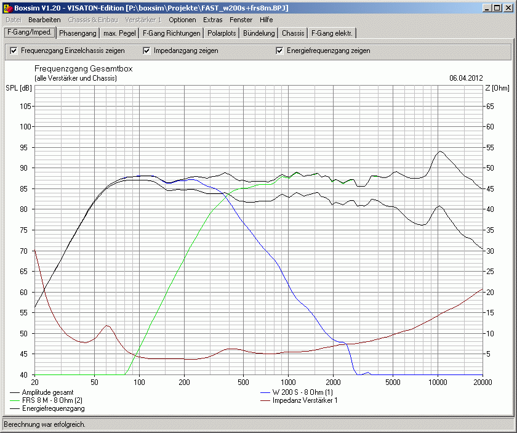
Task: Click the 'F-Gang/Imped.' tab
Action: pos(29,33)
